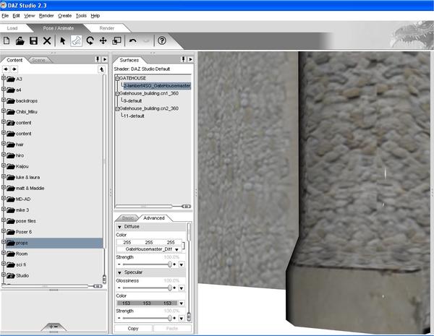Viewport: 434px width, 336px height.
Task: Expand the backdrops folder node
Action: [x=4, y=100]
